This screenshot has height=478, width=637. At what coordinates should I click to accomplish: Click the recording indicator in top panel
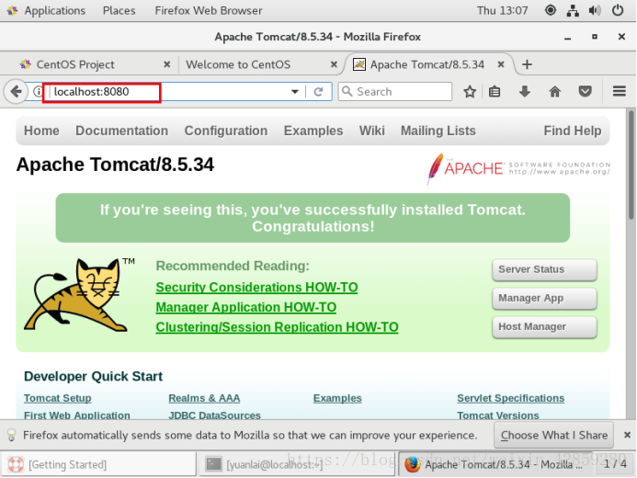point(550,10)
